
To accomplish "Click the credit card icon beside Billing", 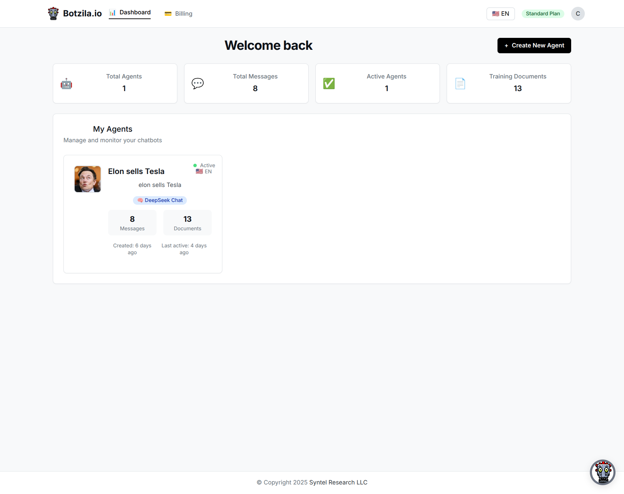I will pos(168,14).
